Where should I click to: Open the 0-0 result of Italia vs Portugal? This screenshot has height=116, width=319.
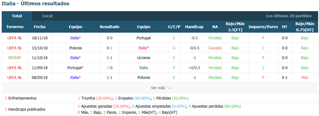click(x=110, y=38)
